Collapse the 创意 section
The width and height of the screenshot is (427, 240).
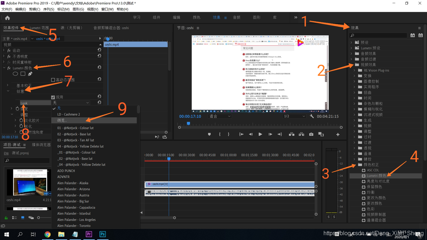pos(8,91)
